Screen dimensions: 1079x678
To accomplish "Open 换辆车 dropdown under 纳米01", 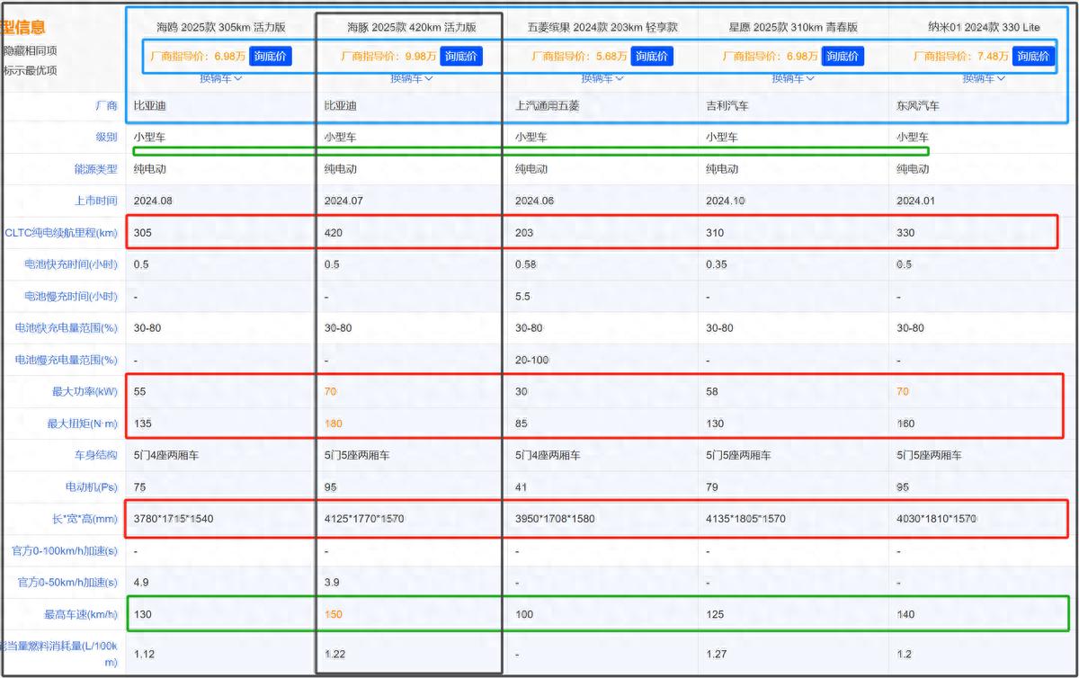I will [984, 78].
